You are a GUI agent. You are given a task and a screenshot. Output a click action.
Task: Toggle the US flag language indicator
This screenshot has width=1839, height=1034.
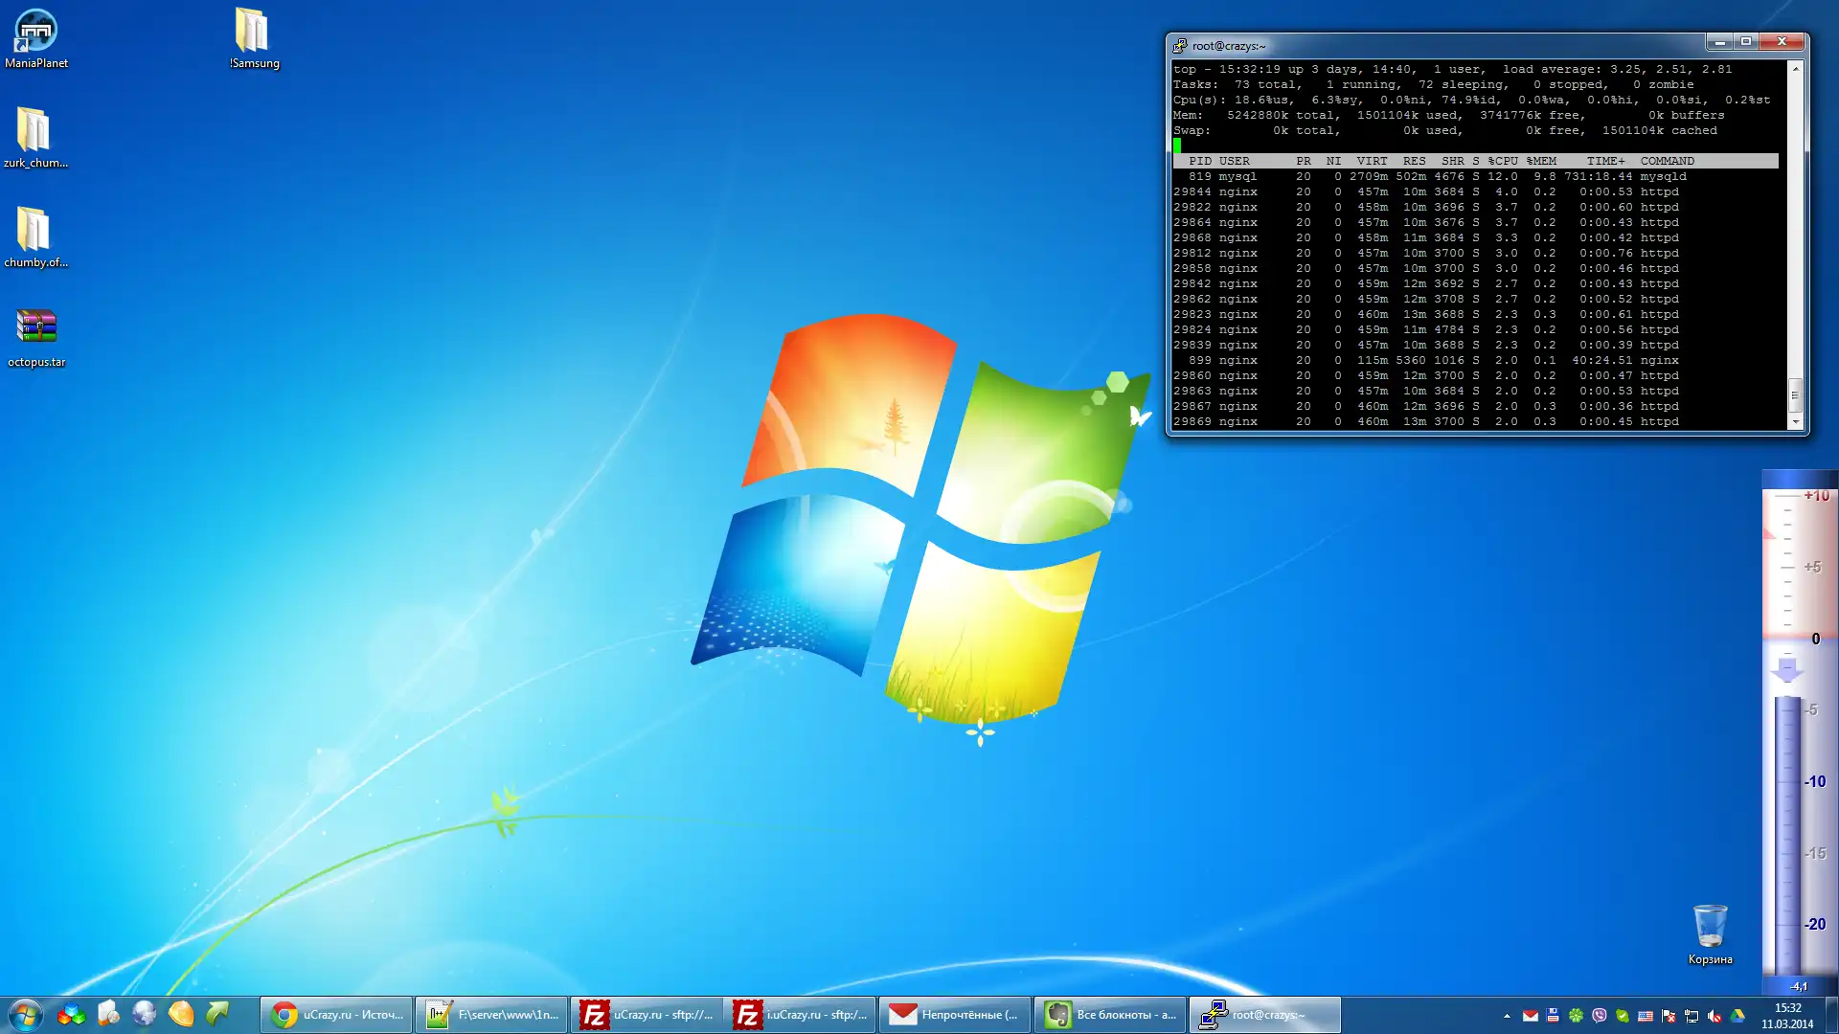click(x=1646, y=1016)
